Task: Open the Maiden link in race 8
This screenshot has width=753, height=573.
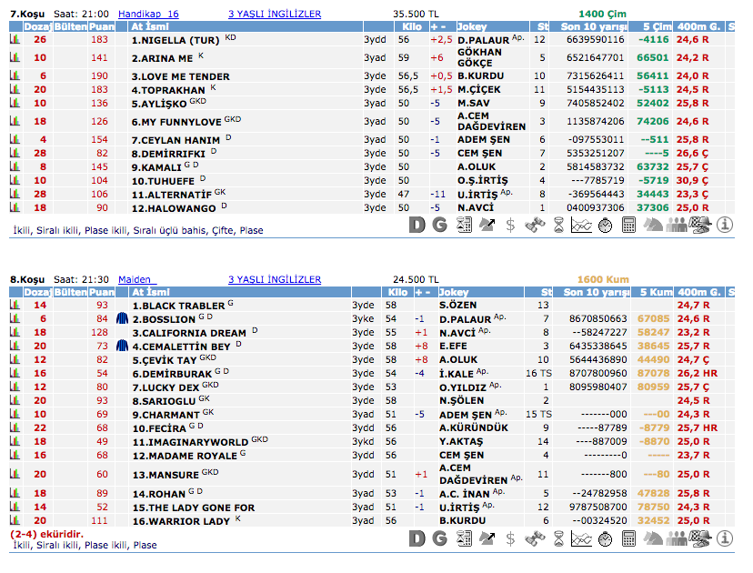Action: (x=137, y=279)
